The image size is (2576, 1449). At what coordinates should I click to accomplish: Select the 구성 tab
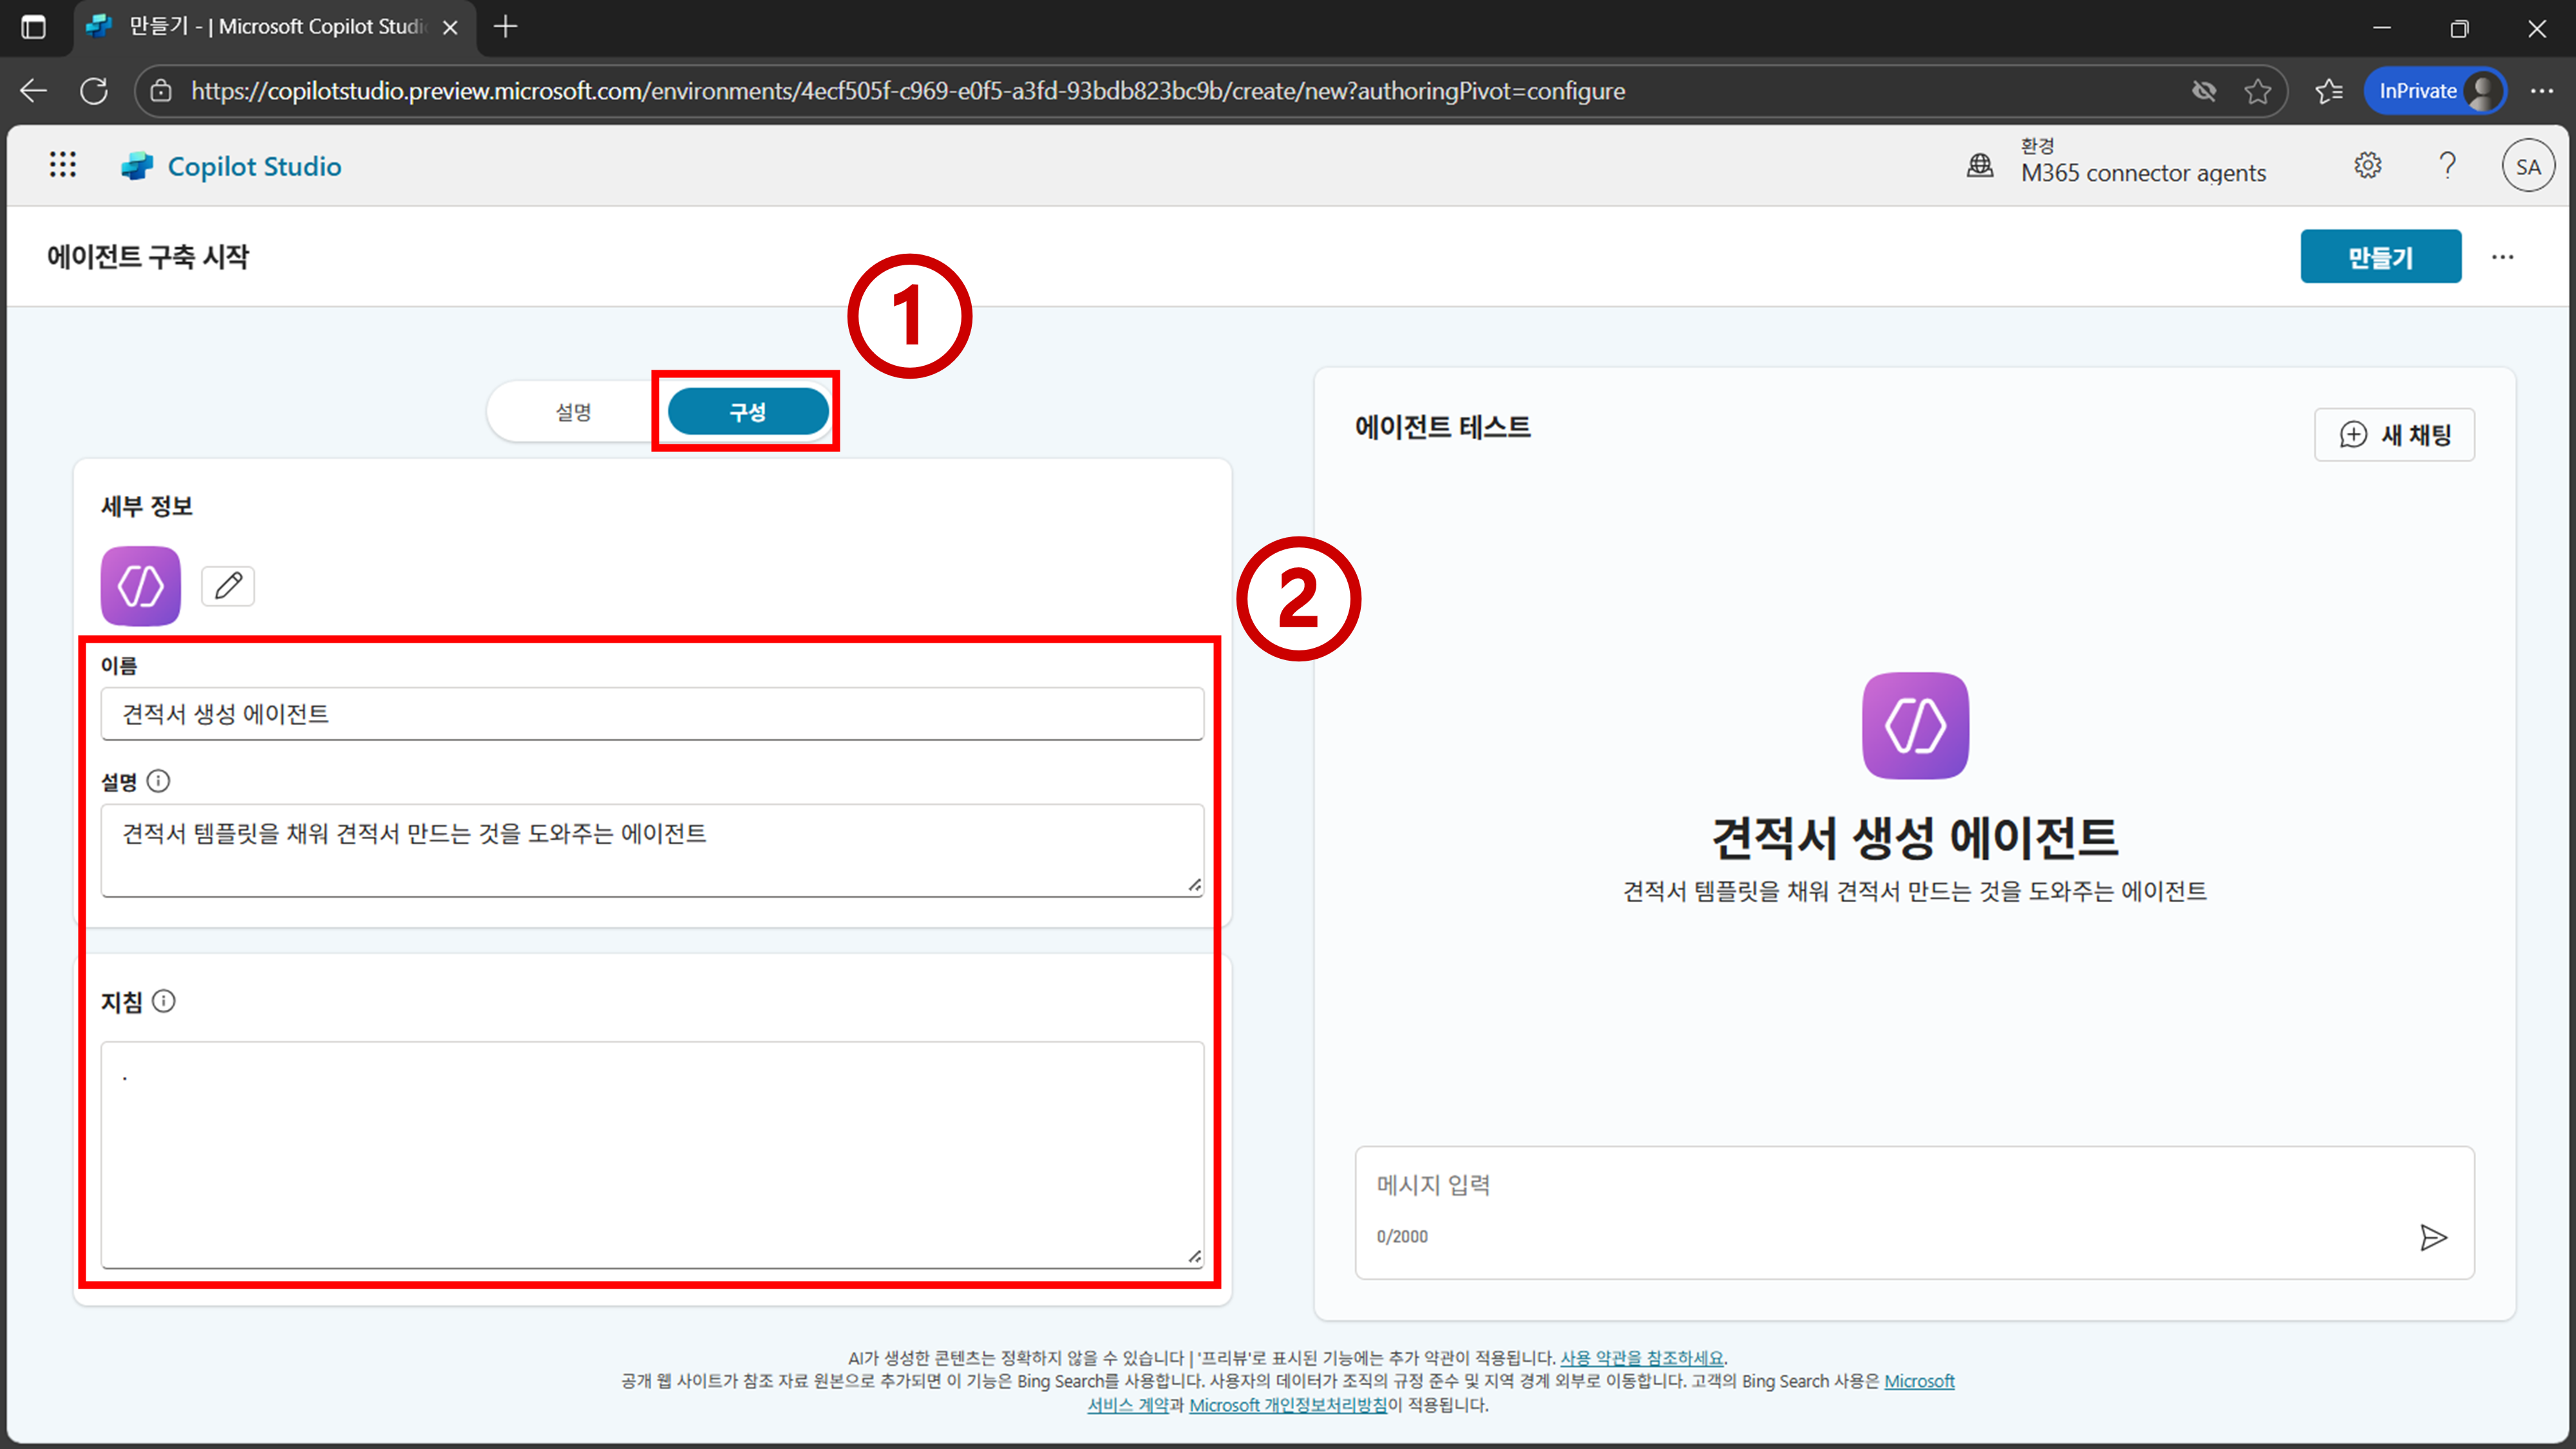[x=748, y=412]
